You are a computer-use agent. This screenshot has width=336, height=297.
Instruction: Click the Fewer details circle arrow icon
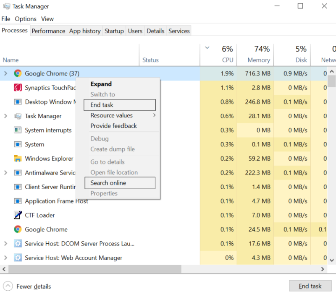(x=8, y=286)
